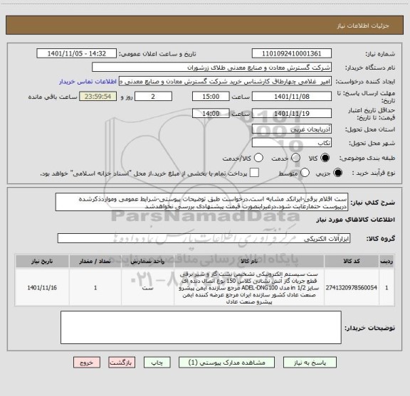Click the ردیف column header
Screen dimensions: 410x396
tap(387, 261)
